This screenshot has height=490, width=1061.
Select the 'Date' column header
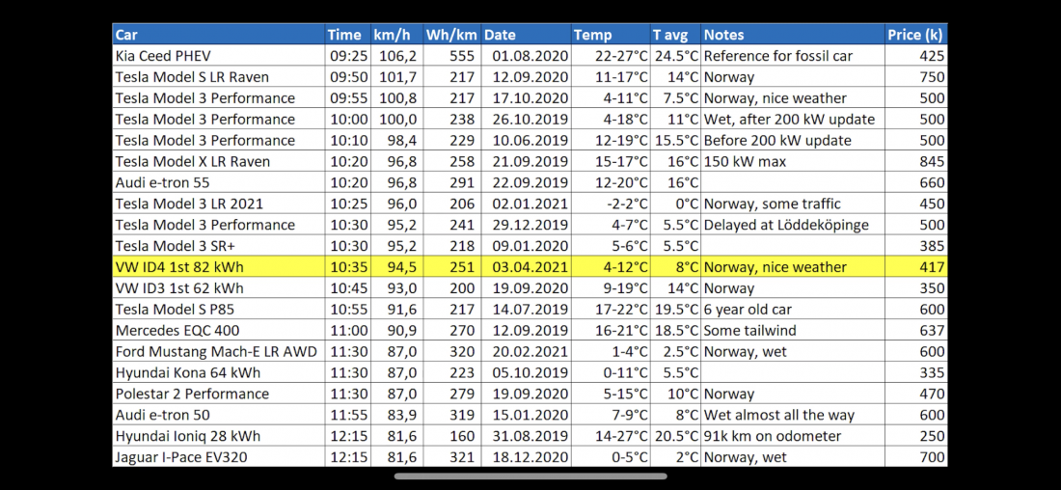click(526, 35)
